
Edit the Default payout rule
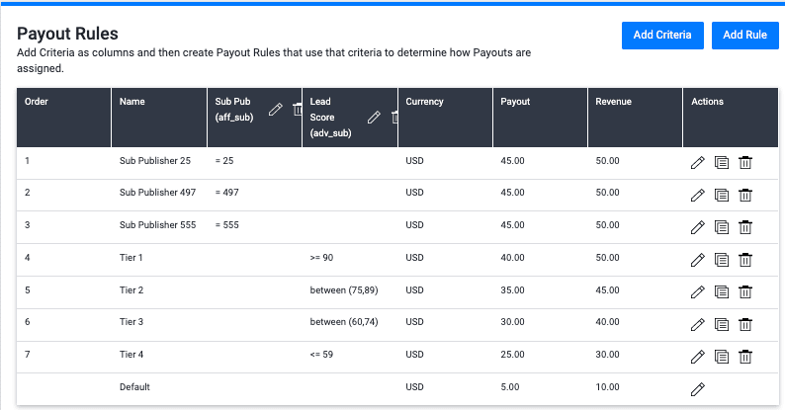697,388
